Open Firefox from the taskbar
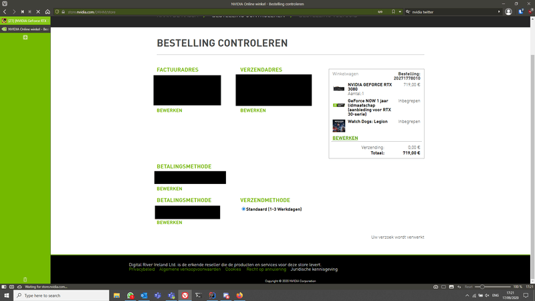 (239, 296)
